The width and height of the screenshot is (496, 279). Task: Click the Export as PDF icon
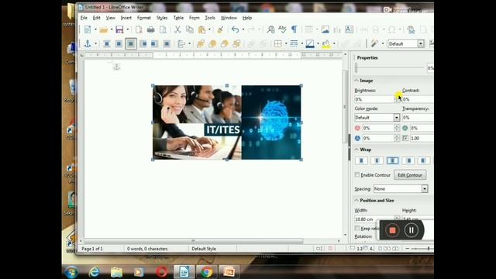[139, 29]
